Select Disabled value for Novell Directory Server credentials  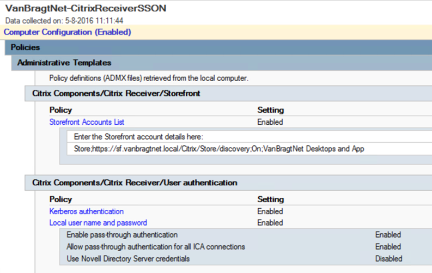click(389, 259)
